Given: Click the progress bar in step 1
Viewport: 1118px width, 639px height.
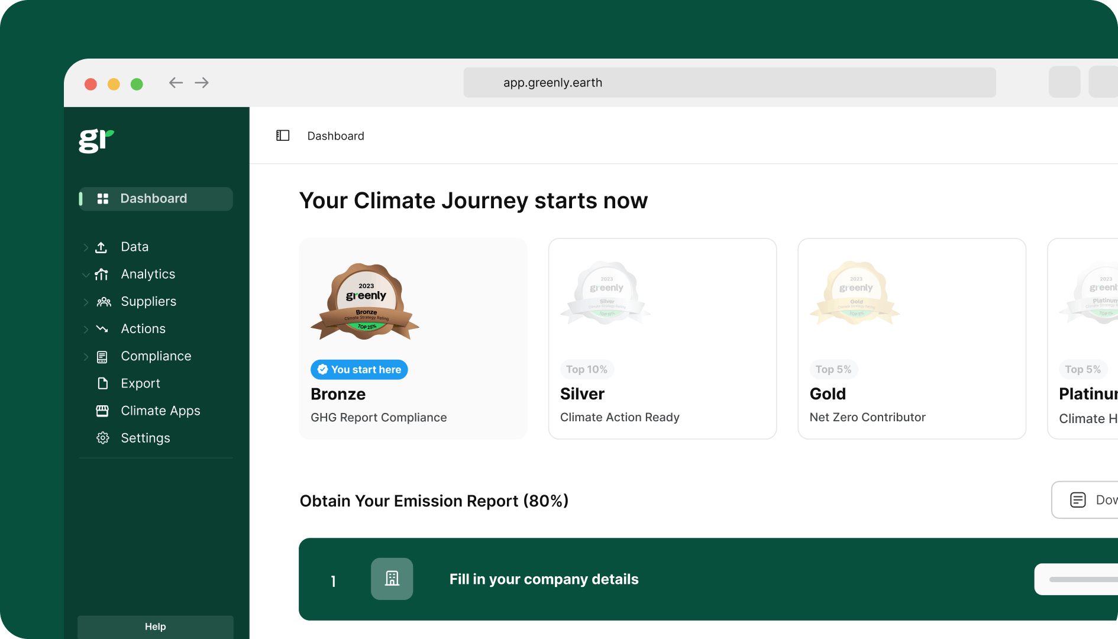Looking at the screenshot, I should coord(1083,579).
